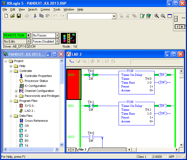The height and width of the screenshot is (160, 187).
Task: Click the Copy toolbar icon
Action: [41, 16]
